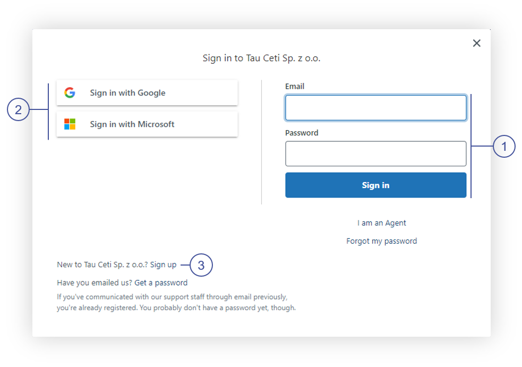Click the Have you emailed us text

tap(95, 283)
